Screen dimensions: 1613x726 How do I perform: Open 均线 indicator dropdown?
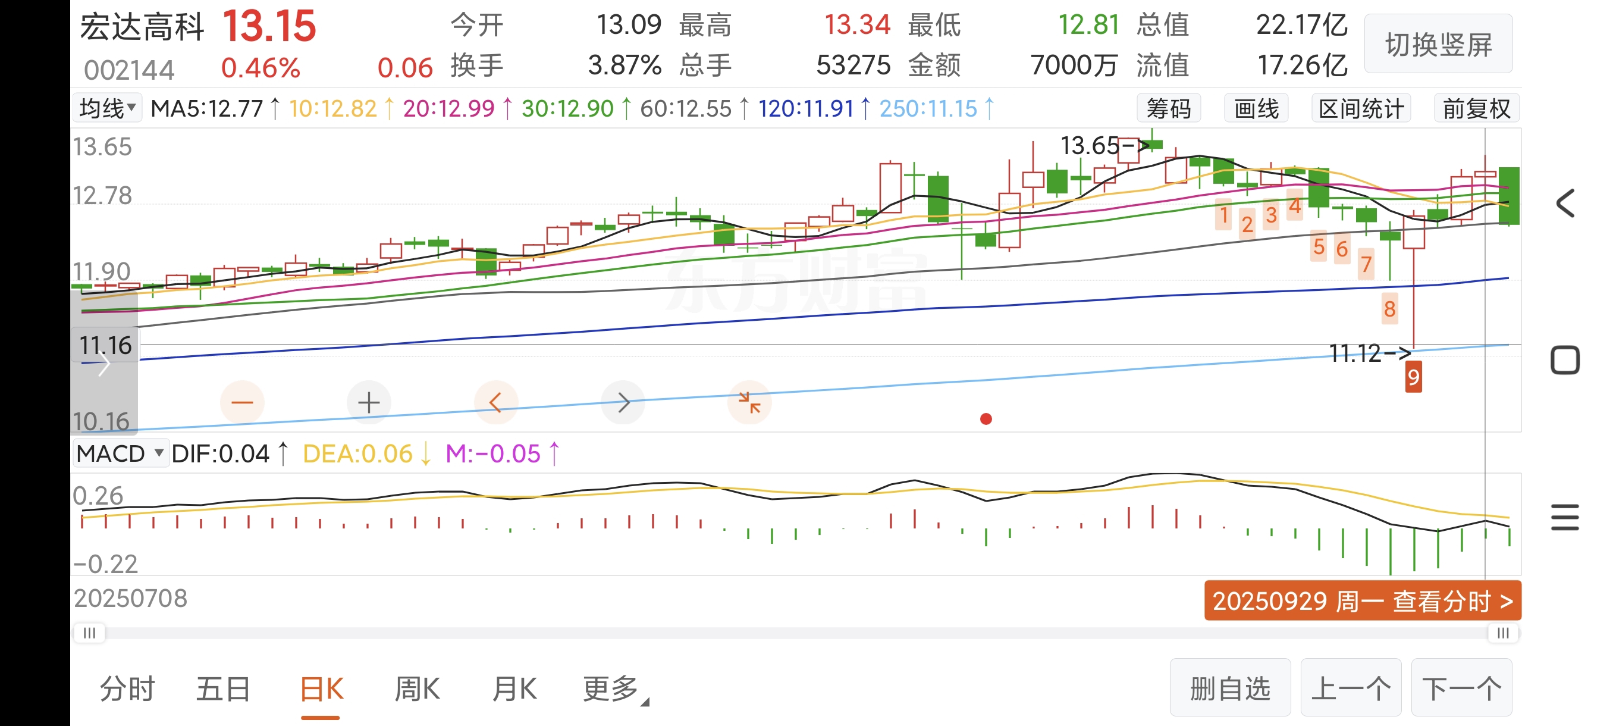108,108
